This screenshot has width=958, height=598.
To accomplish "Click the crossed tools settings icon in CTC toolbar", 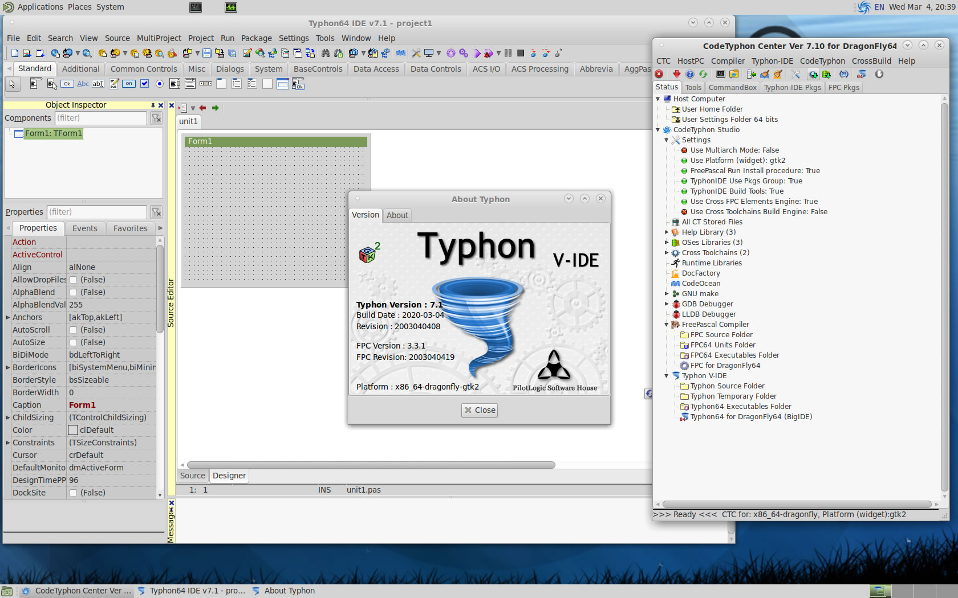I will coord(795,74).
